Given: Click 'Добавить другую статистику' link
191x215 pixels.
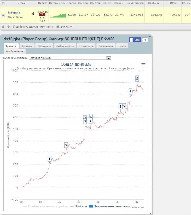Looking at the screenshot, I should (x=33, y=27).
